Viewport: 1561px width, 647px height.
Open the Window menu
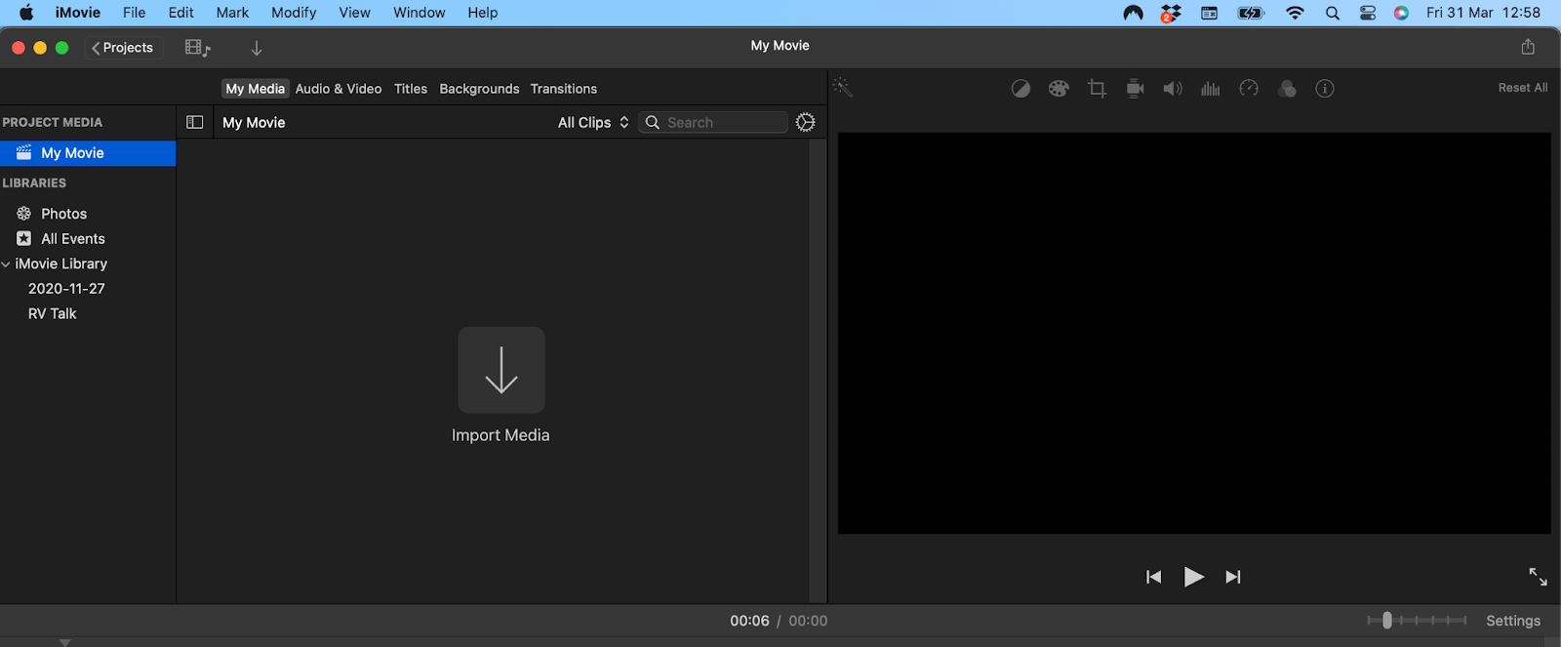[420, 13]
